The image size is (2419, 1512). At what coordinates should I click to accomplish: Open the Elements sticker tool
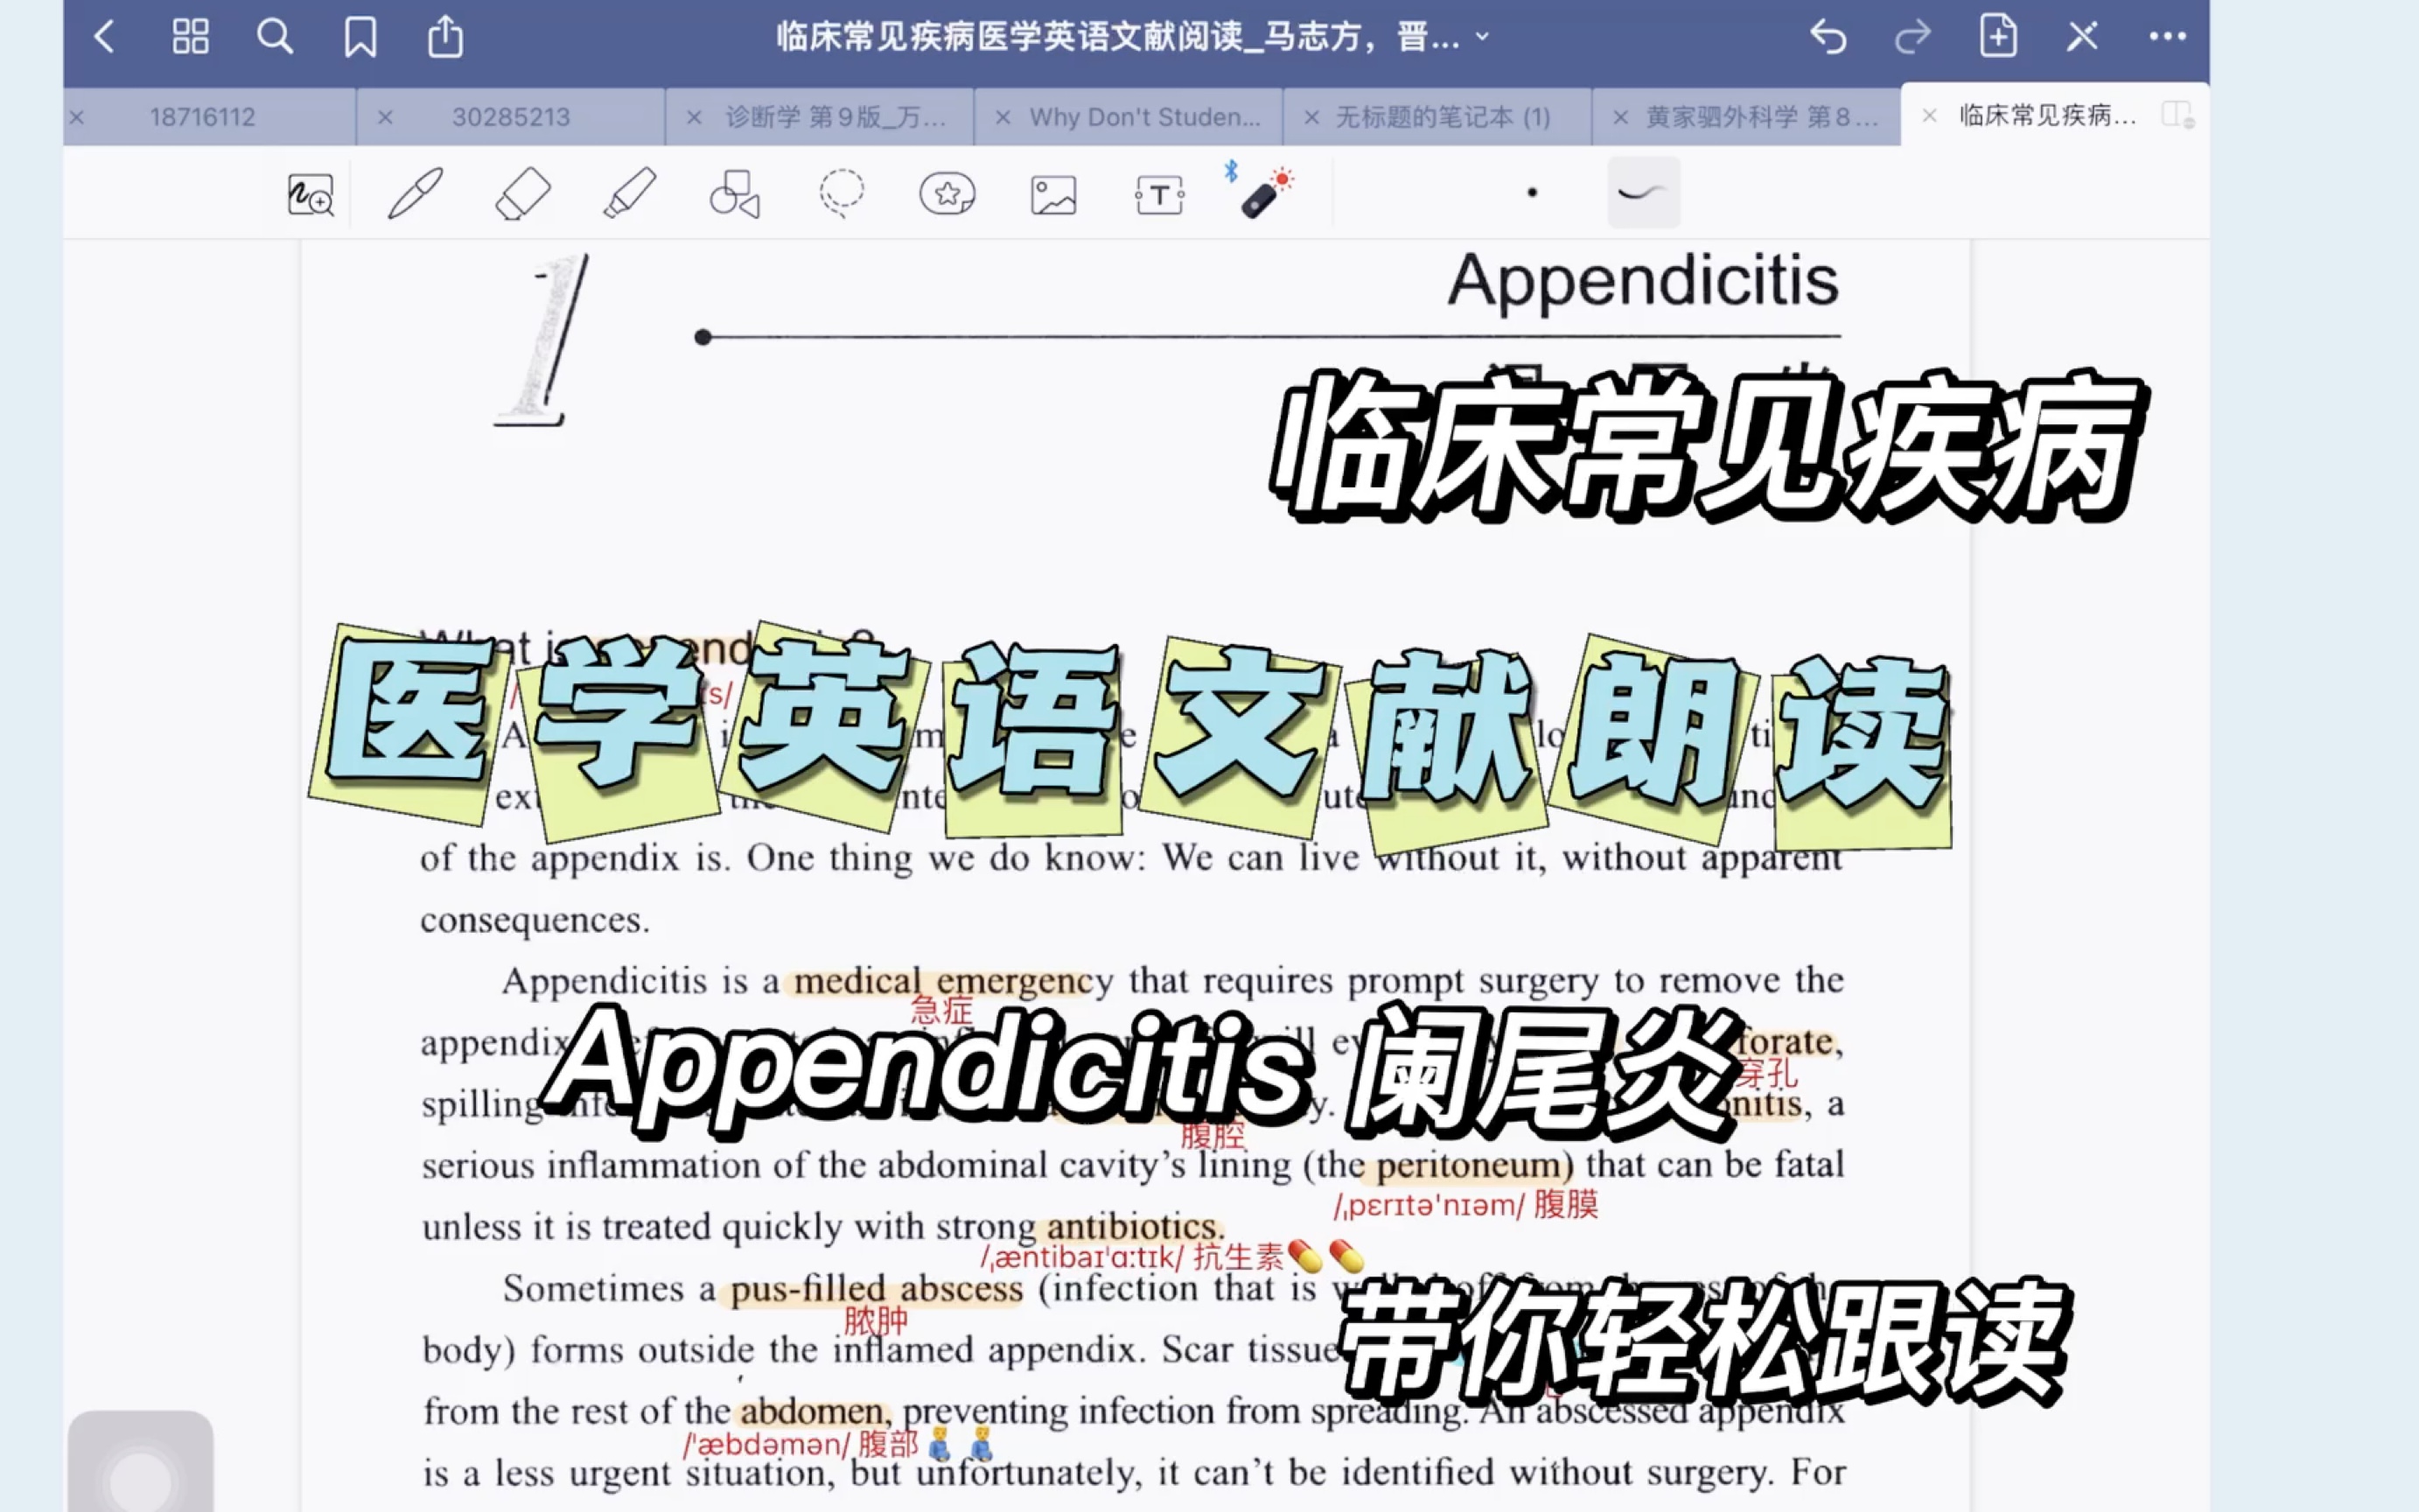[947, 193]
